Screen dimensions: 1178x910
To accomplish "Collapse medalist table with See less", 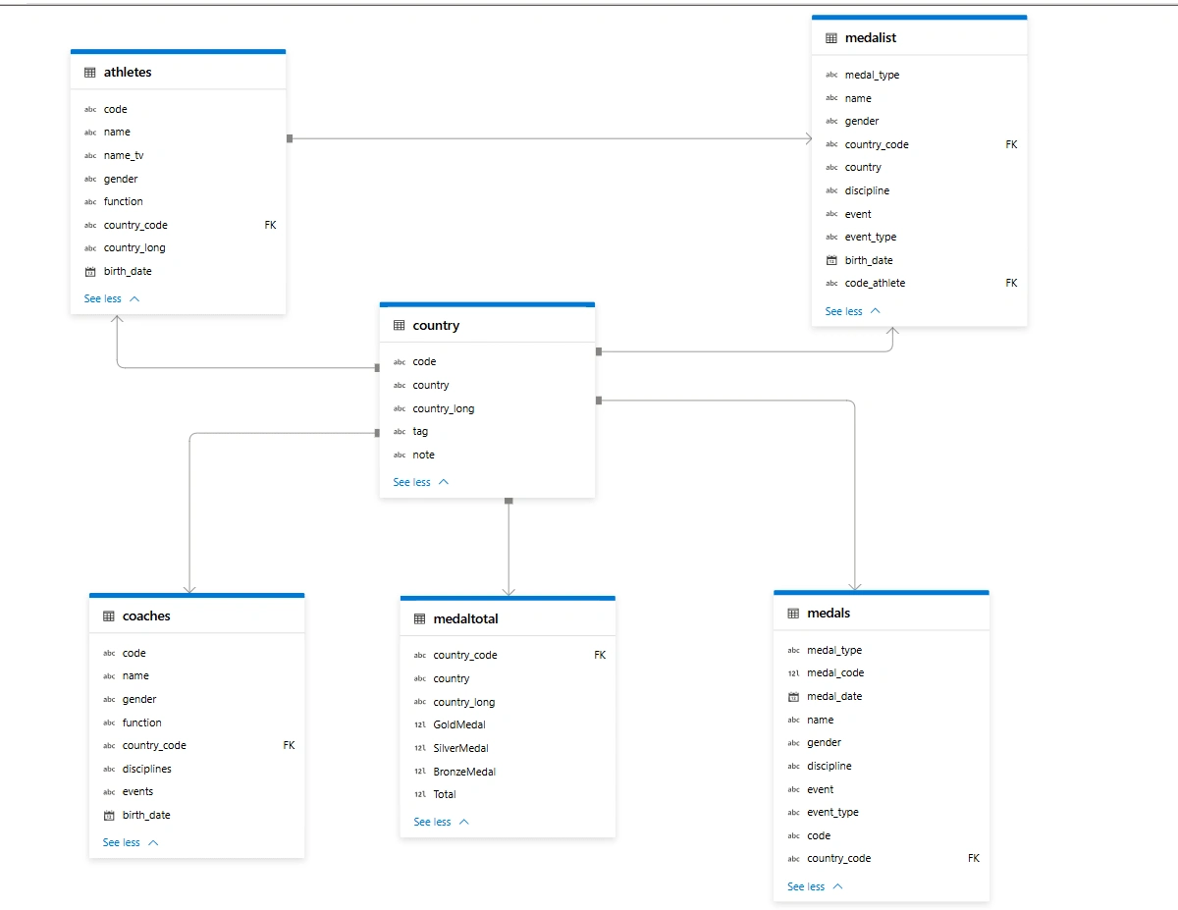I will (853, 311).
